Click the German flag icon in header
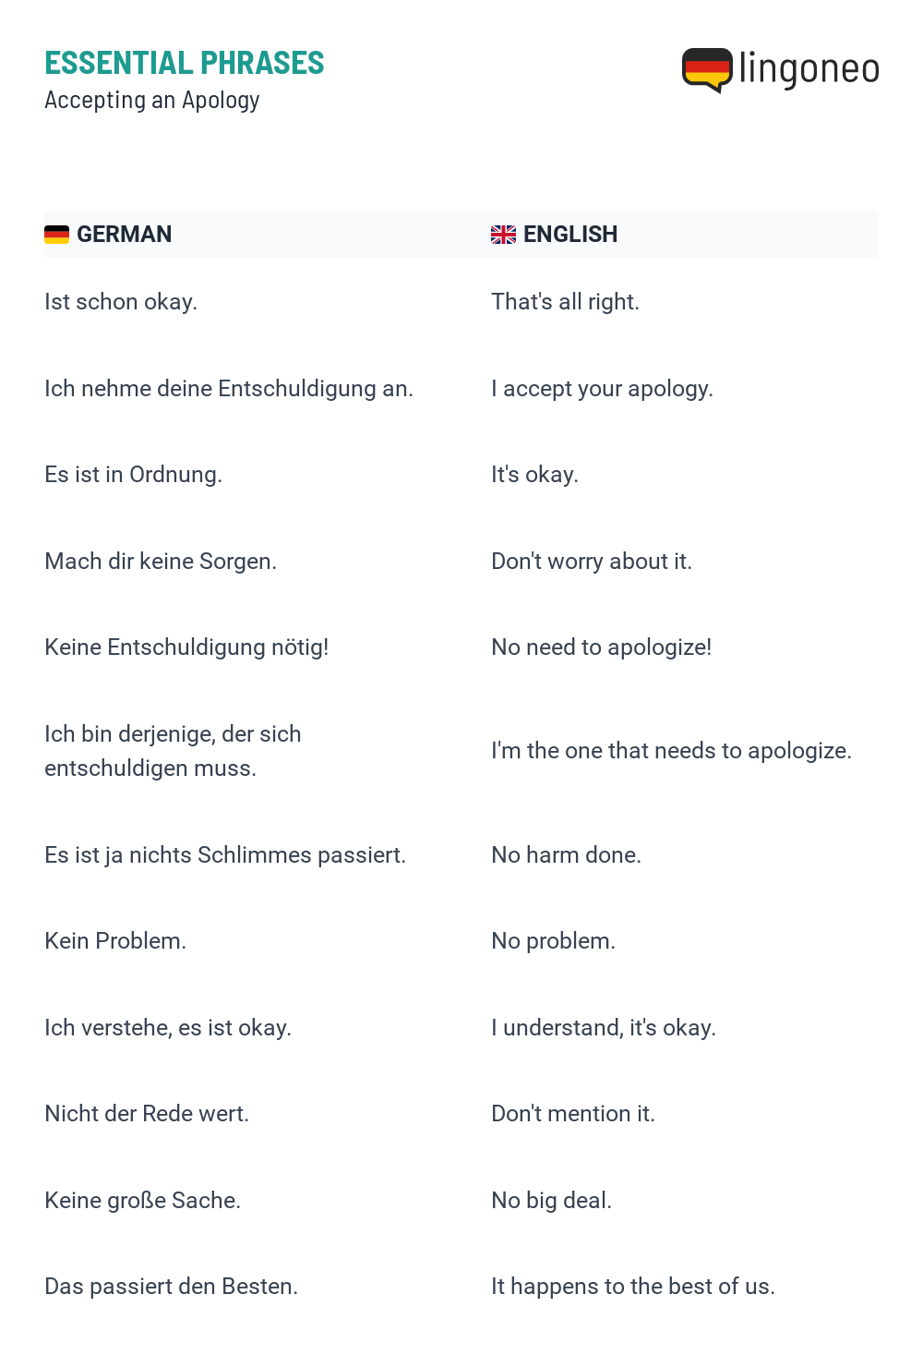This screenshot has height=1355, width=923. [57, 235]
